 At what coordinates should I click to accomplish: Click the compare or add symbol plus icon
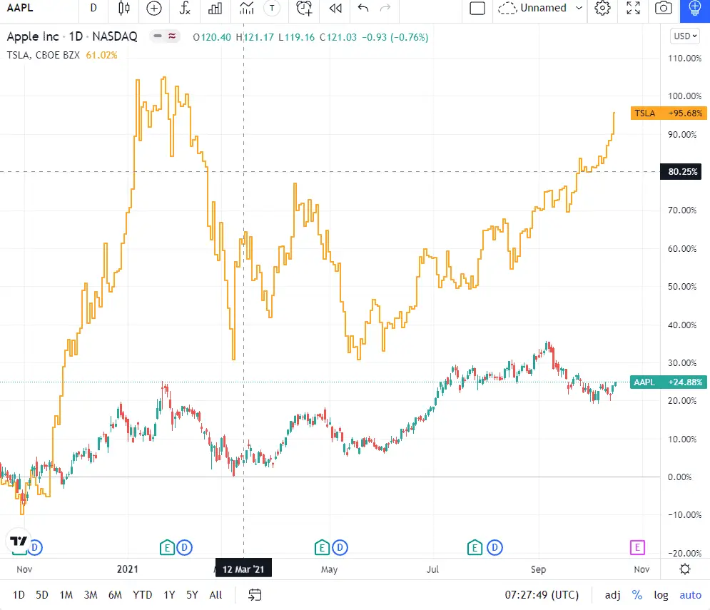point(154,8)
